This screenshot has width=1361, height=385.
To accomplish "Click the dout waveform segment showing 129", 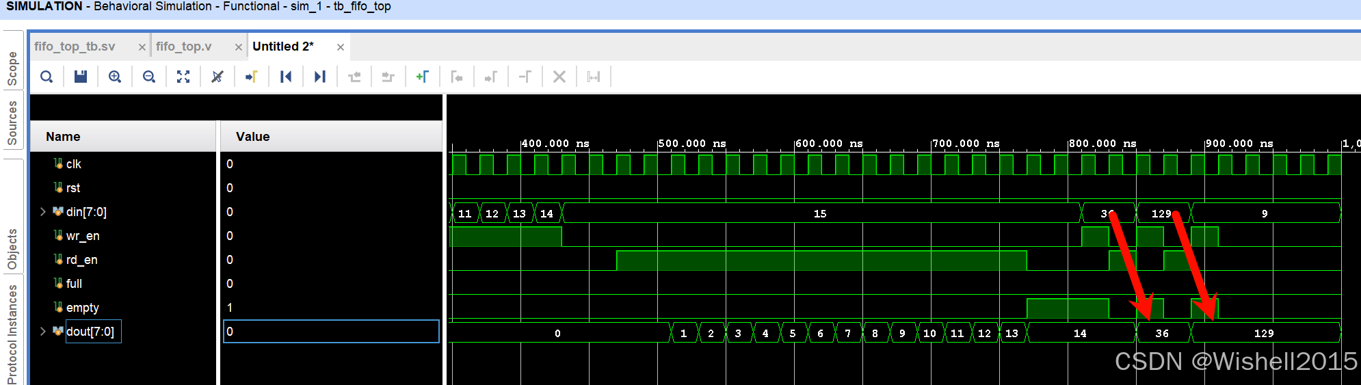I will (1265, 333).
